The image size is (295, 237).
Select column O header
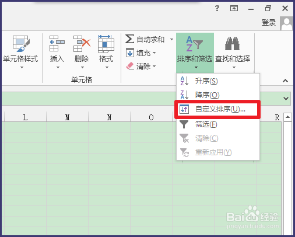(x=151, y=117)
